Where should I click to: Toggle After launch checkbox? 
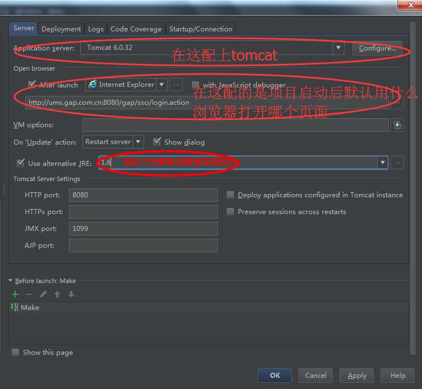pos(32,84)
